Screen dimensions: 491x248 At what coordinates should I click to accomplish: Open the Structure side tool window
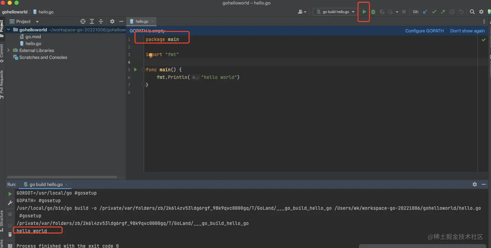(x=2, y=220)
